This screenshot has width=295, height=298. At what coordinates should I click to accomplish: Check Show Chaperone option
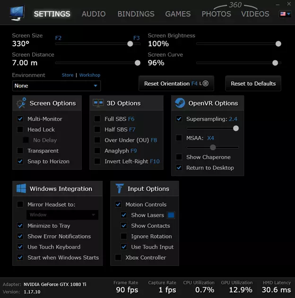coord(179,157)
